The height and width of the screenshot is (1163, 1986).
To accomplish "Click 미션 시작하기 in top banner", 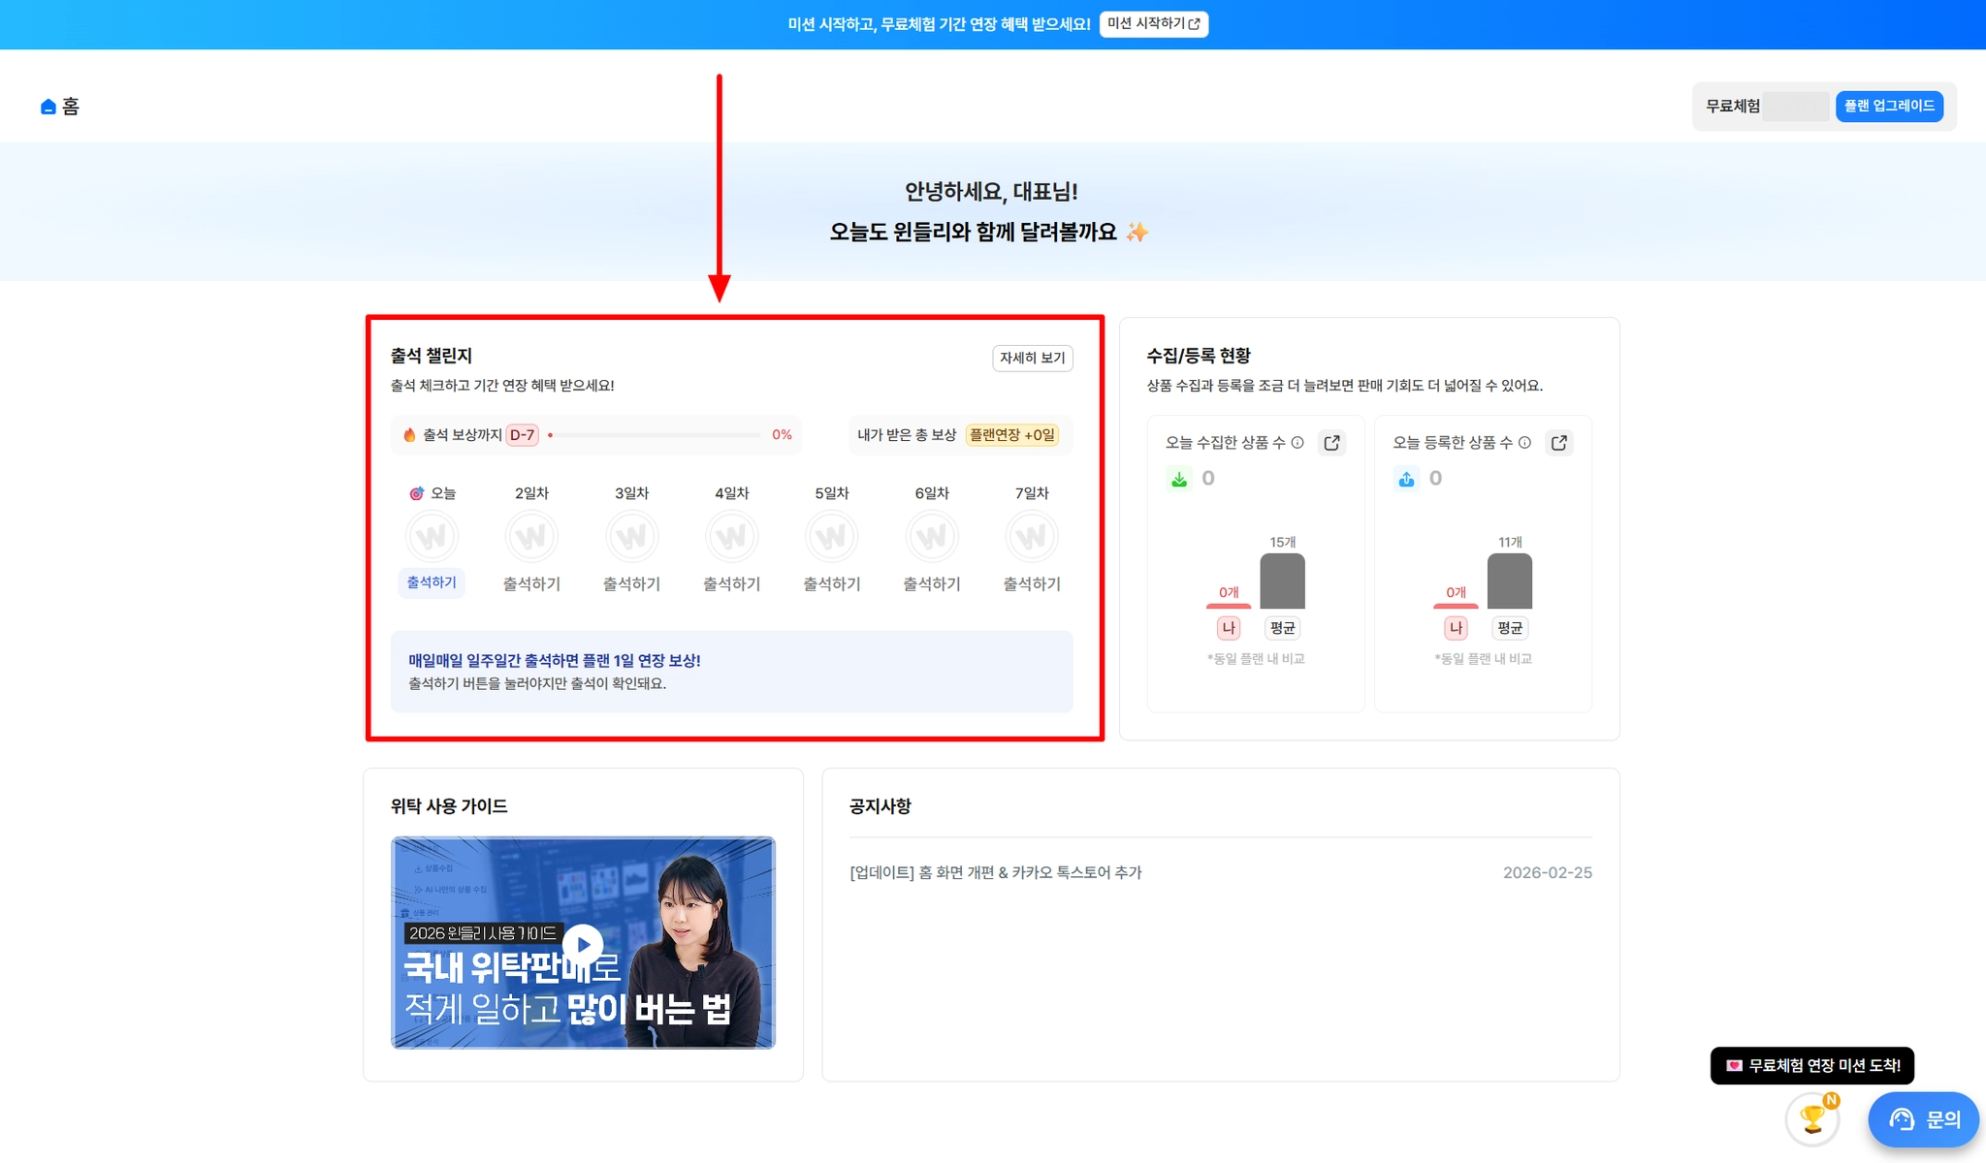I will (1153, 23).
